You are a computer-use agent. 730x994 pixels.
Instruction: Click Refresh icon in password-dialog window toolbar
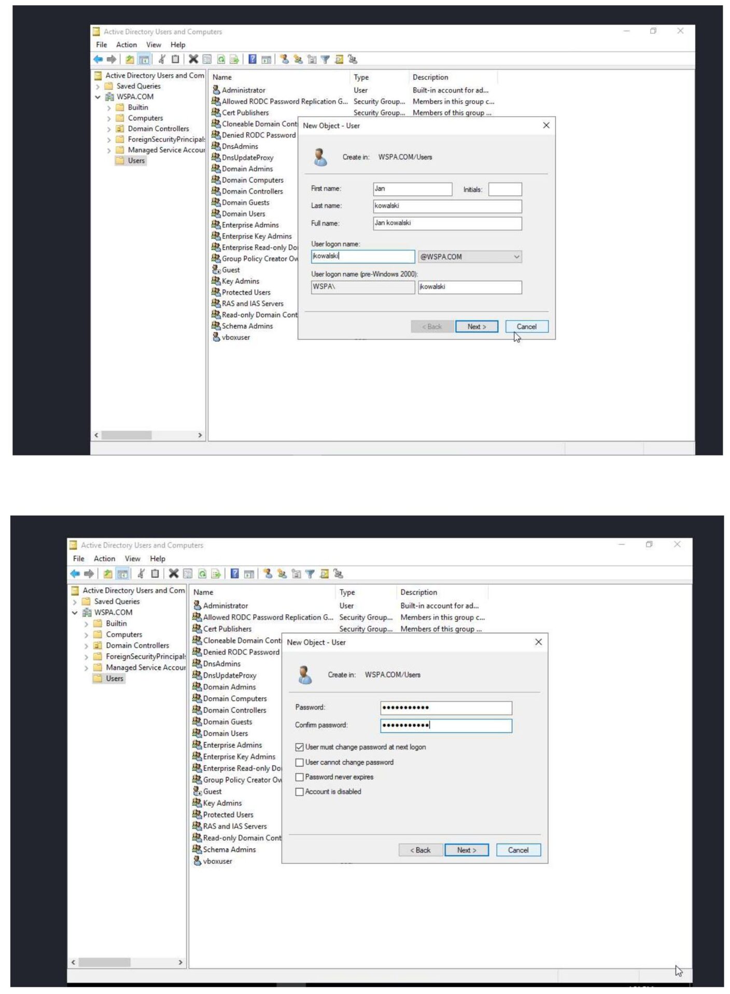click(x=202, y=573)
